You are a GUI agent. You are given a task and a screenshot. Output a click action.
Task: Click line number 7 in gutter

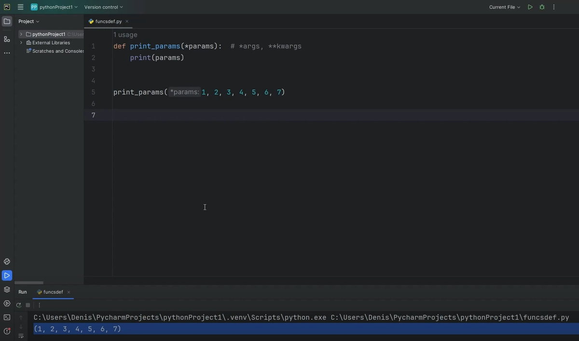tap(93, 115)
